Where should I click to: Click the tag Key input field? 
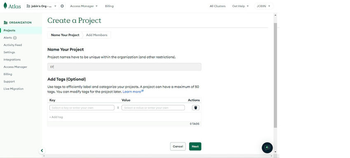pyautogui.click(x=82, y=107)
